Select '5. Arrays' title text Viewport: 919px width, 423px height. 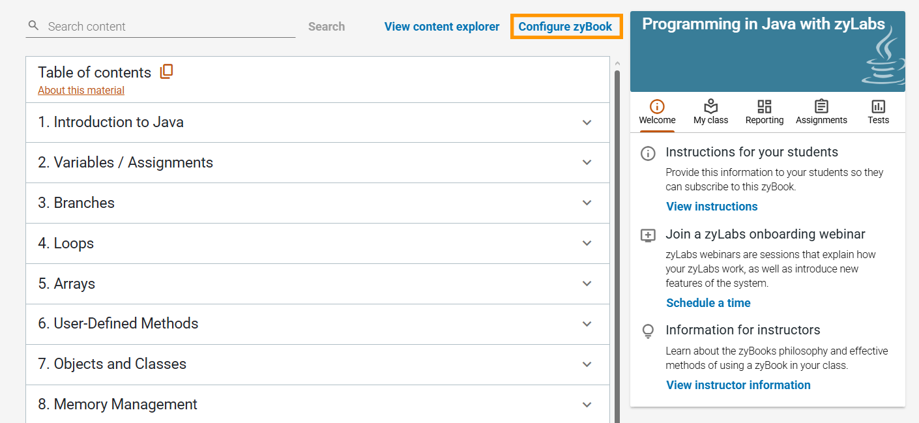click(66, 284)
